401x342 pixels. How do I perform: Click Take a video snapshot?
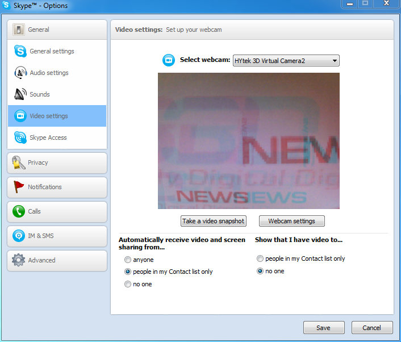pos(214,221)
